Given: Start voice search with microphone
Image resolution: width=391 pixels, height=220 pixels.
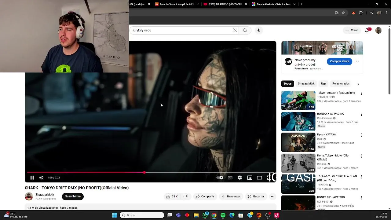Looking at the screenshot, I should click(259, 30).
